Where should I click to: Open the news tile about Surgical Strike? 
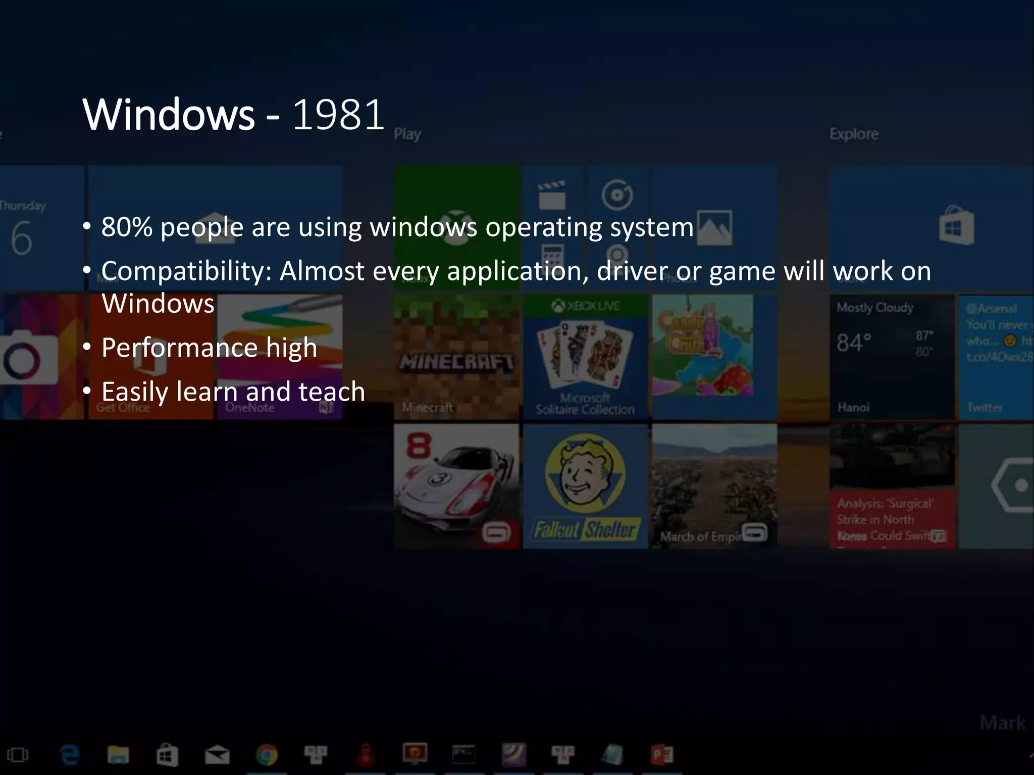(892, 486)
